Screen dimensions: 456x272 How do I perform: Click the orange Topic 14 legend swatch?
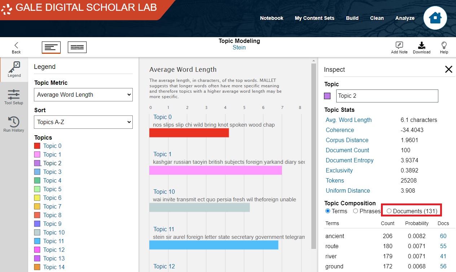coord(37,267)
